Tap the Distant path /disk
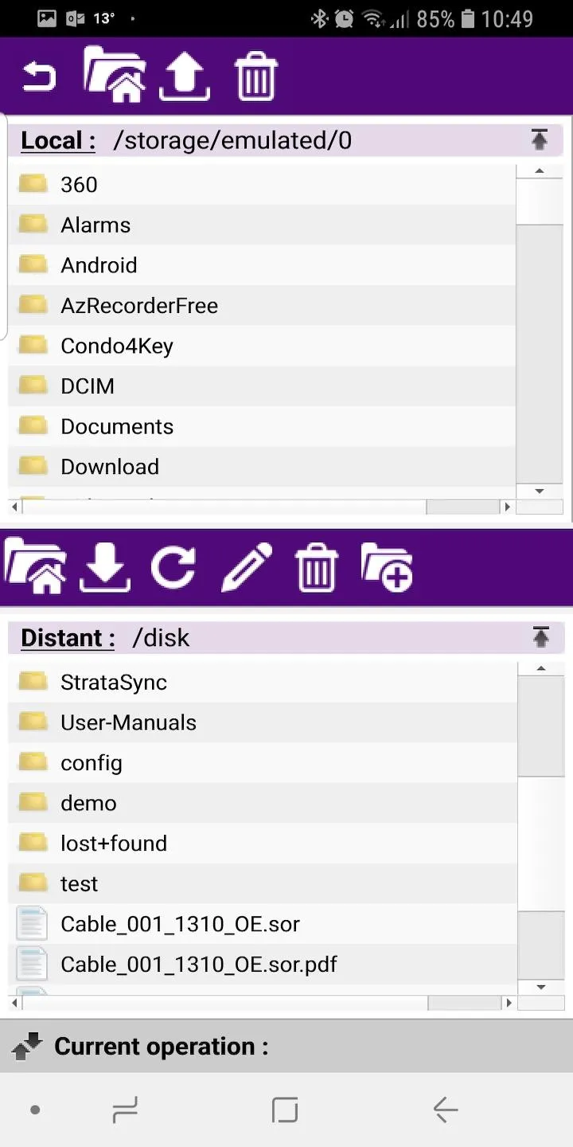Image resolution: width=573 pixels, height=1147 pixels. point(161,638)
